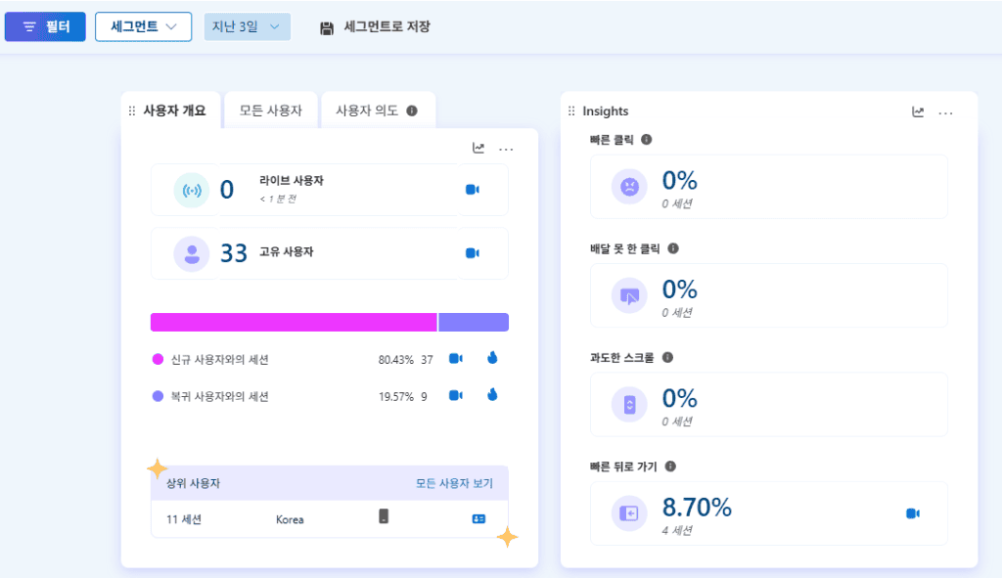View recordings for 빠른 뒤로 가기 8.70%
This screenshot has width=1002, height=578.
click(x=913, y=513)
